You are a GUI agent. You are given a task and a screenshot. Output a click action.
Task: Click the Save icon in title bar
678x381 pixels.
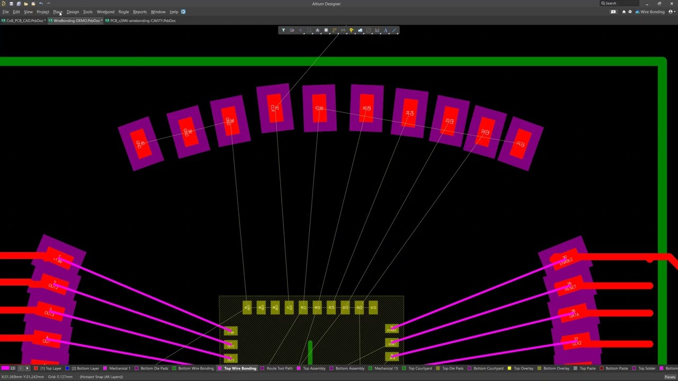(x=11, y=4)
